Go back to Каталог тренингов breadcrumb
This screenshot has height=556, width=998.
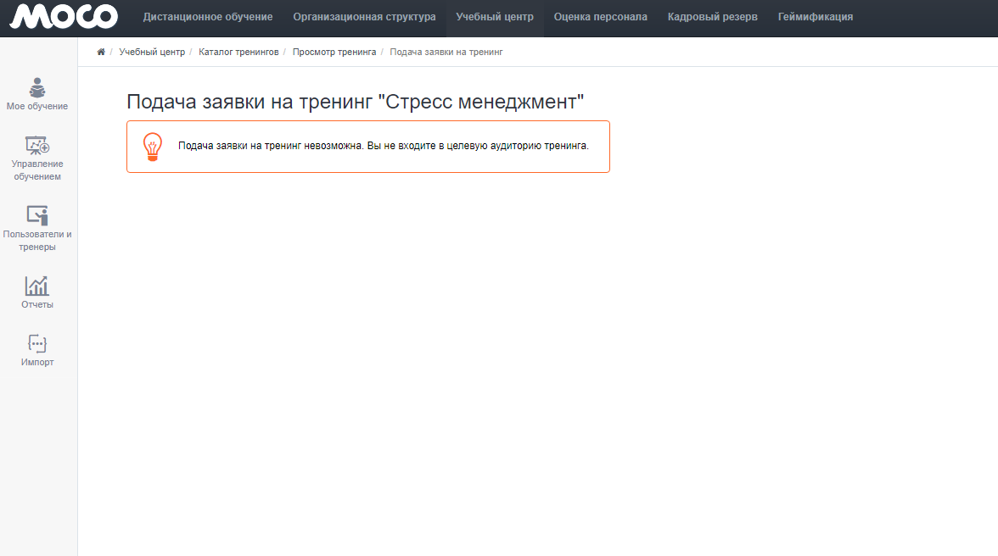[238, 52]
